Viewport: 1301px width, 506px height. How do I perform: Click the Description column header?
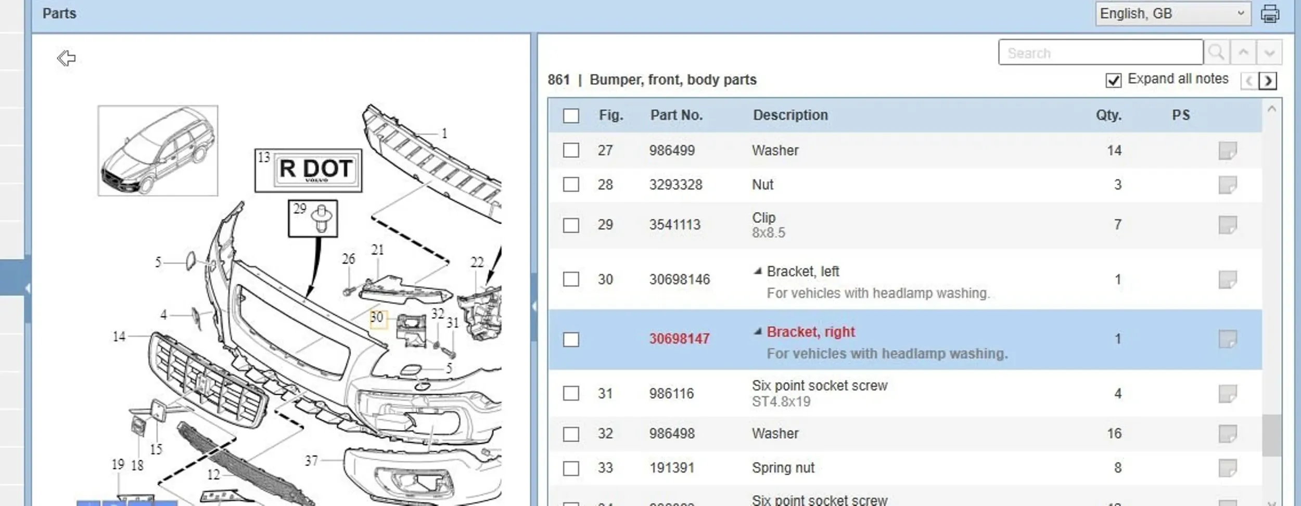(x=790, y=115)
